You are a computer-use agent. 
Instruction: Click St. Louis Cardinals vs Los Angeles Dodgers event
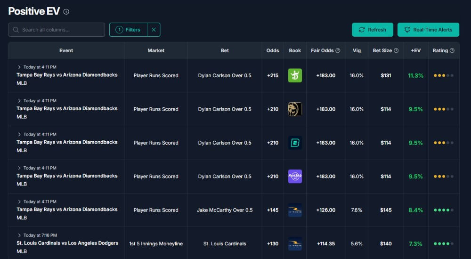[x=67, y=243]
